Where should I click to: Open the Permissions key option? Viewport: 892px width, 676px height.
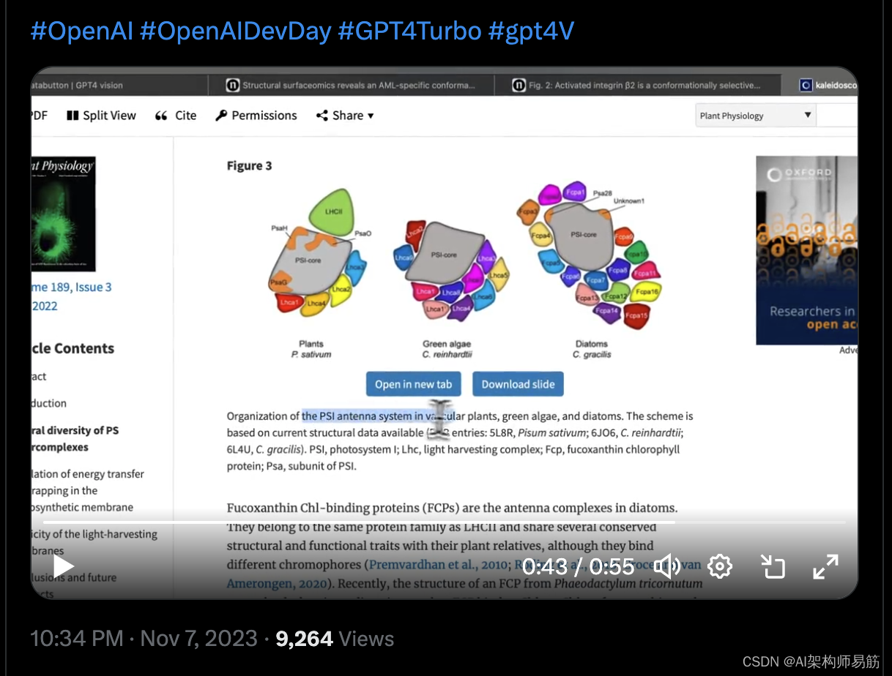256,116
